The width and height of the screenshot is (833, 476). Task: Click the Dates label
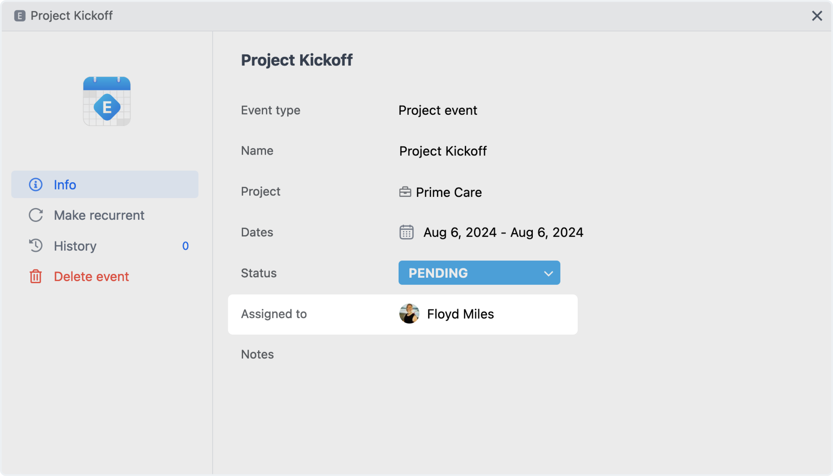pos(257,232)
